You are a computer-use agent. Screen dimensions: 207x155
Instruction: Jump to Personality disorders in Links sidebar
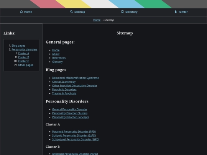pyautogui.click(x=25, y=49)
